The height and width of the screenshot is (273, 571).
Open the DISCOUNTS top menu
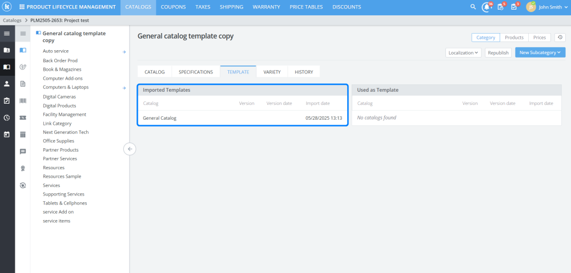point(347,7)
